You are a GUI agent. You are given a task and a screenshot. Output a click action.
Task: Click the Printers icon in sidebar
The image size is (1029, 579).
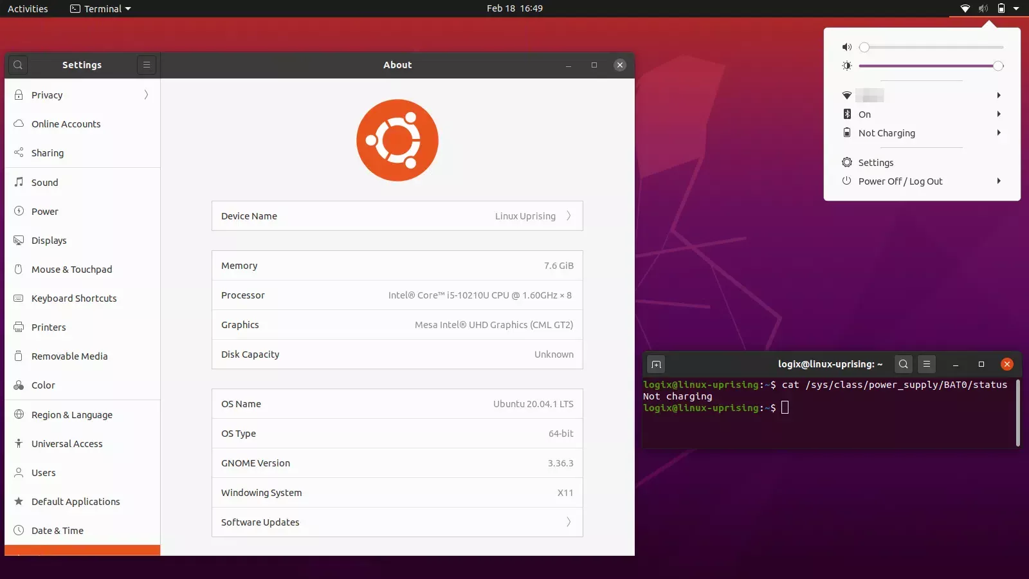pos(19,327)
